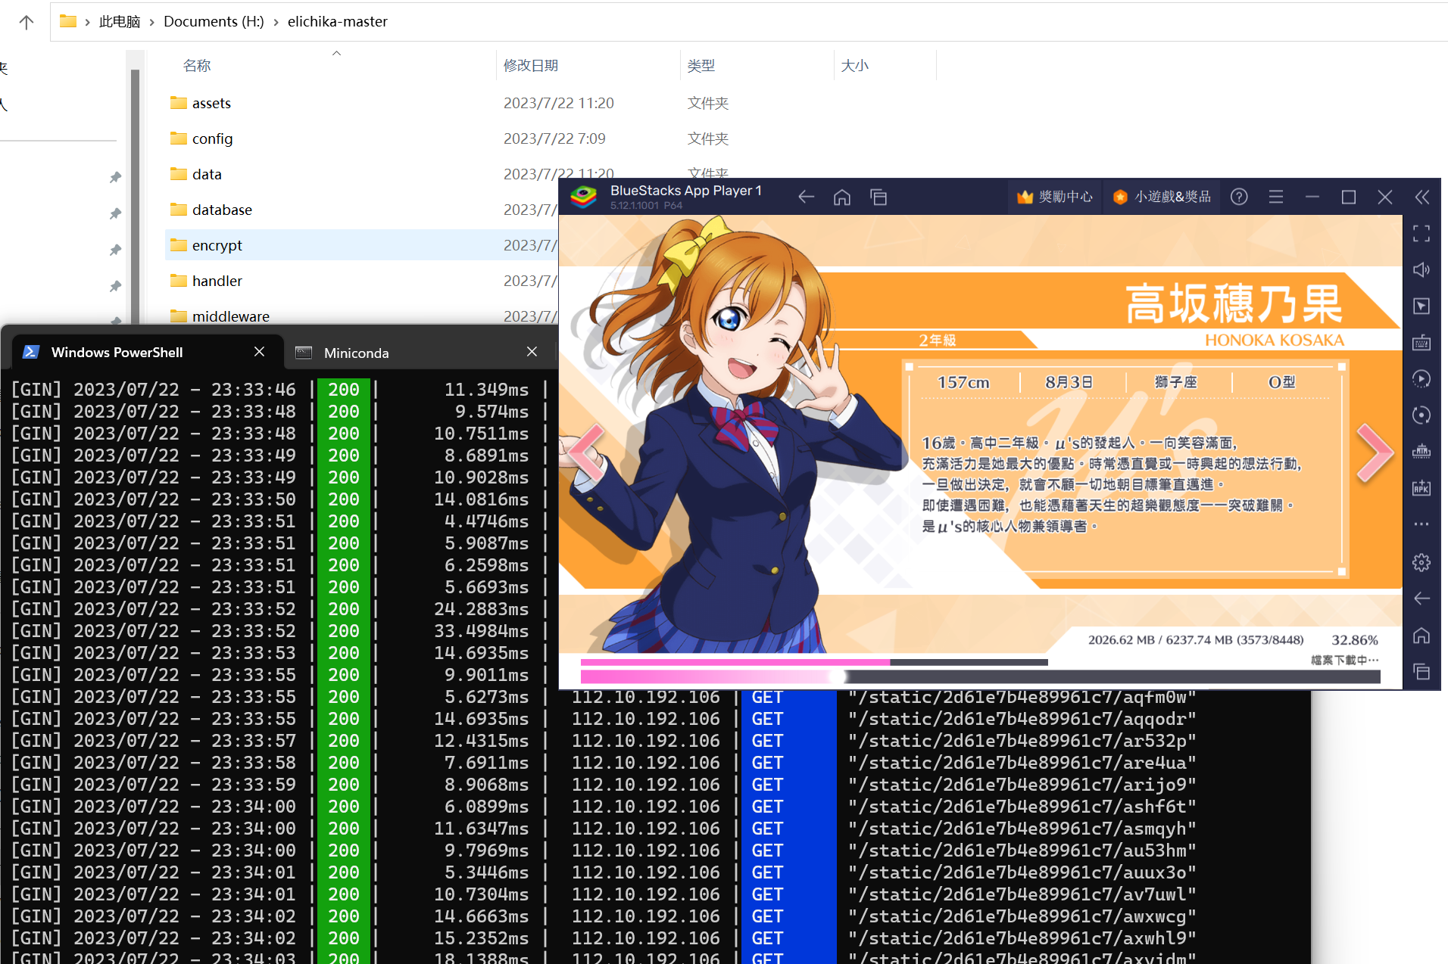Show next character with right pink arrow
The image size is (1448, 964).
click(1374, 452)
